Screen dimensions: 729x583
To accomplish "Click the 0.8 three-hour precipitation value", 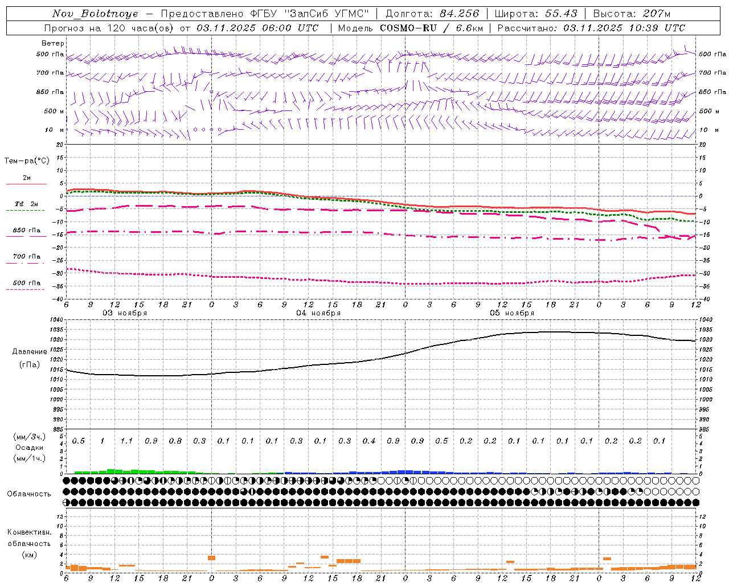I will 175,441.
